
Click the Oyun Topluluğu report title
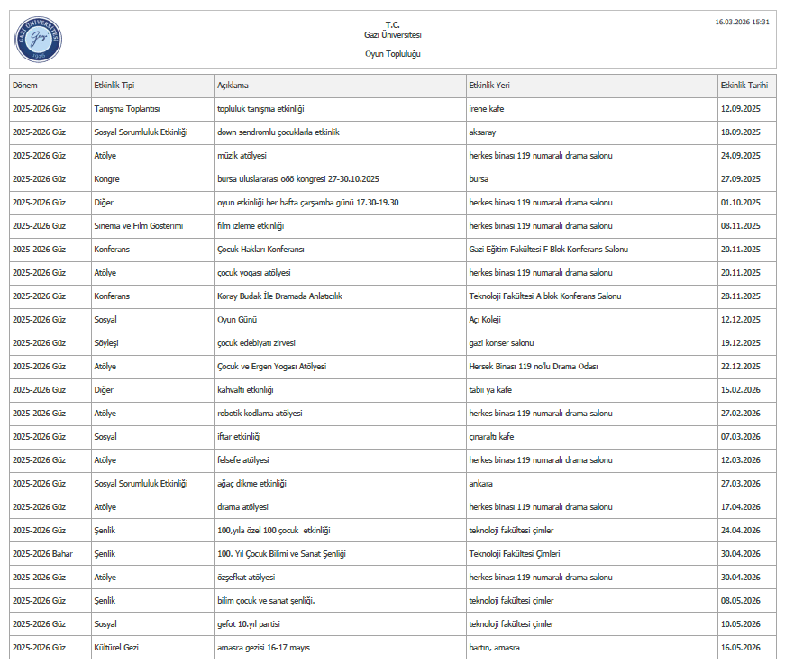(392, 54)
